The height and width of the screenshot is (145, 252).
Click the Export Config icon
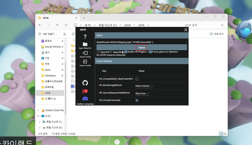click(x=85, y=53)
